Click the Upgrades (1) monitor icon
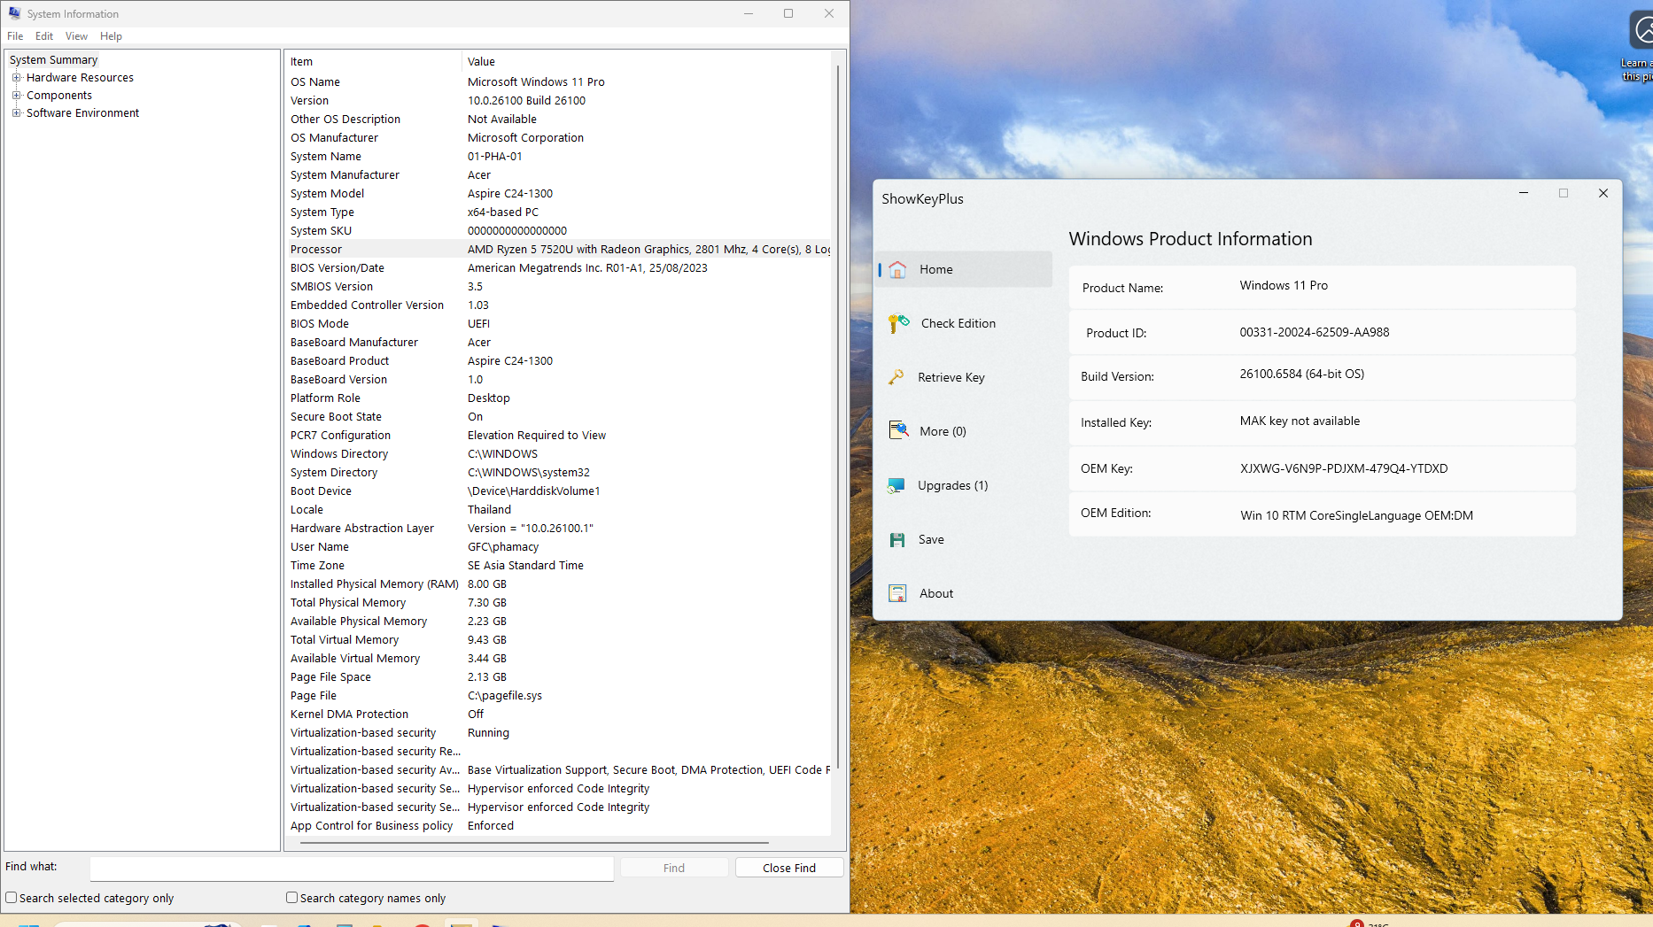Screen dimensions: 1653x927 point(896,486)
